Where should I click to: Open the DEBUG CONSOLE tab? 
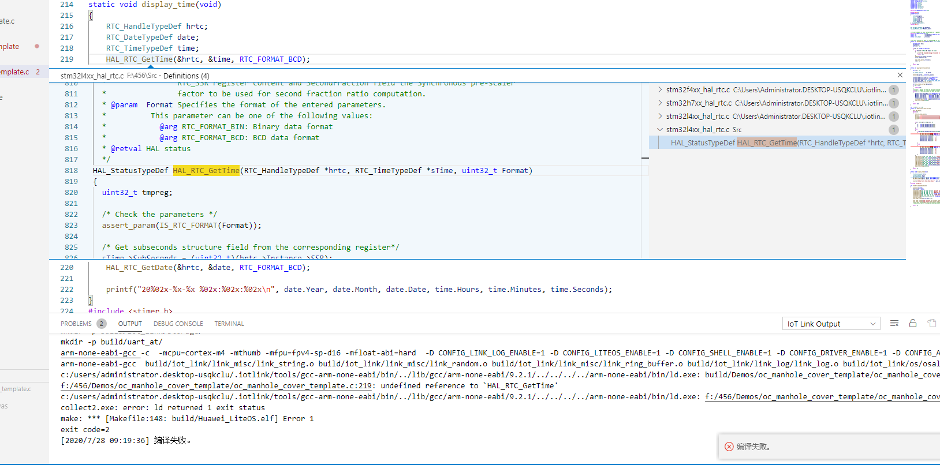pos(178,324)
